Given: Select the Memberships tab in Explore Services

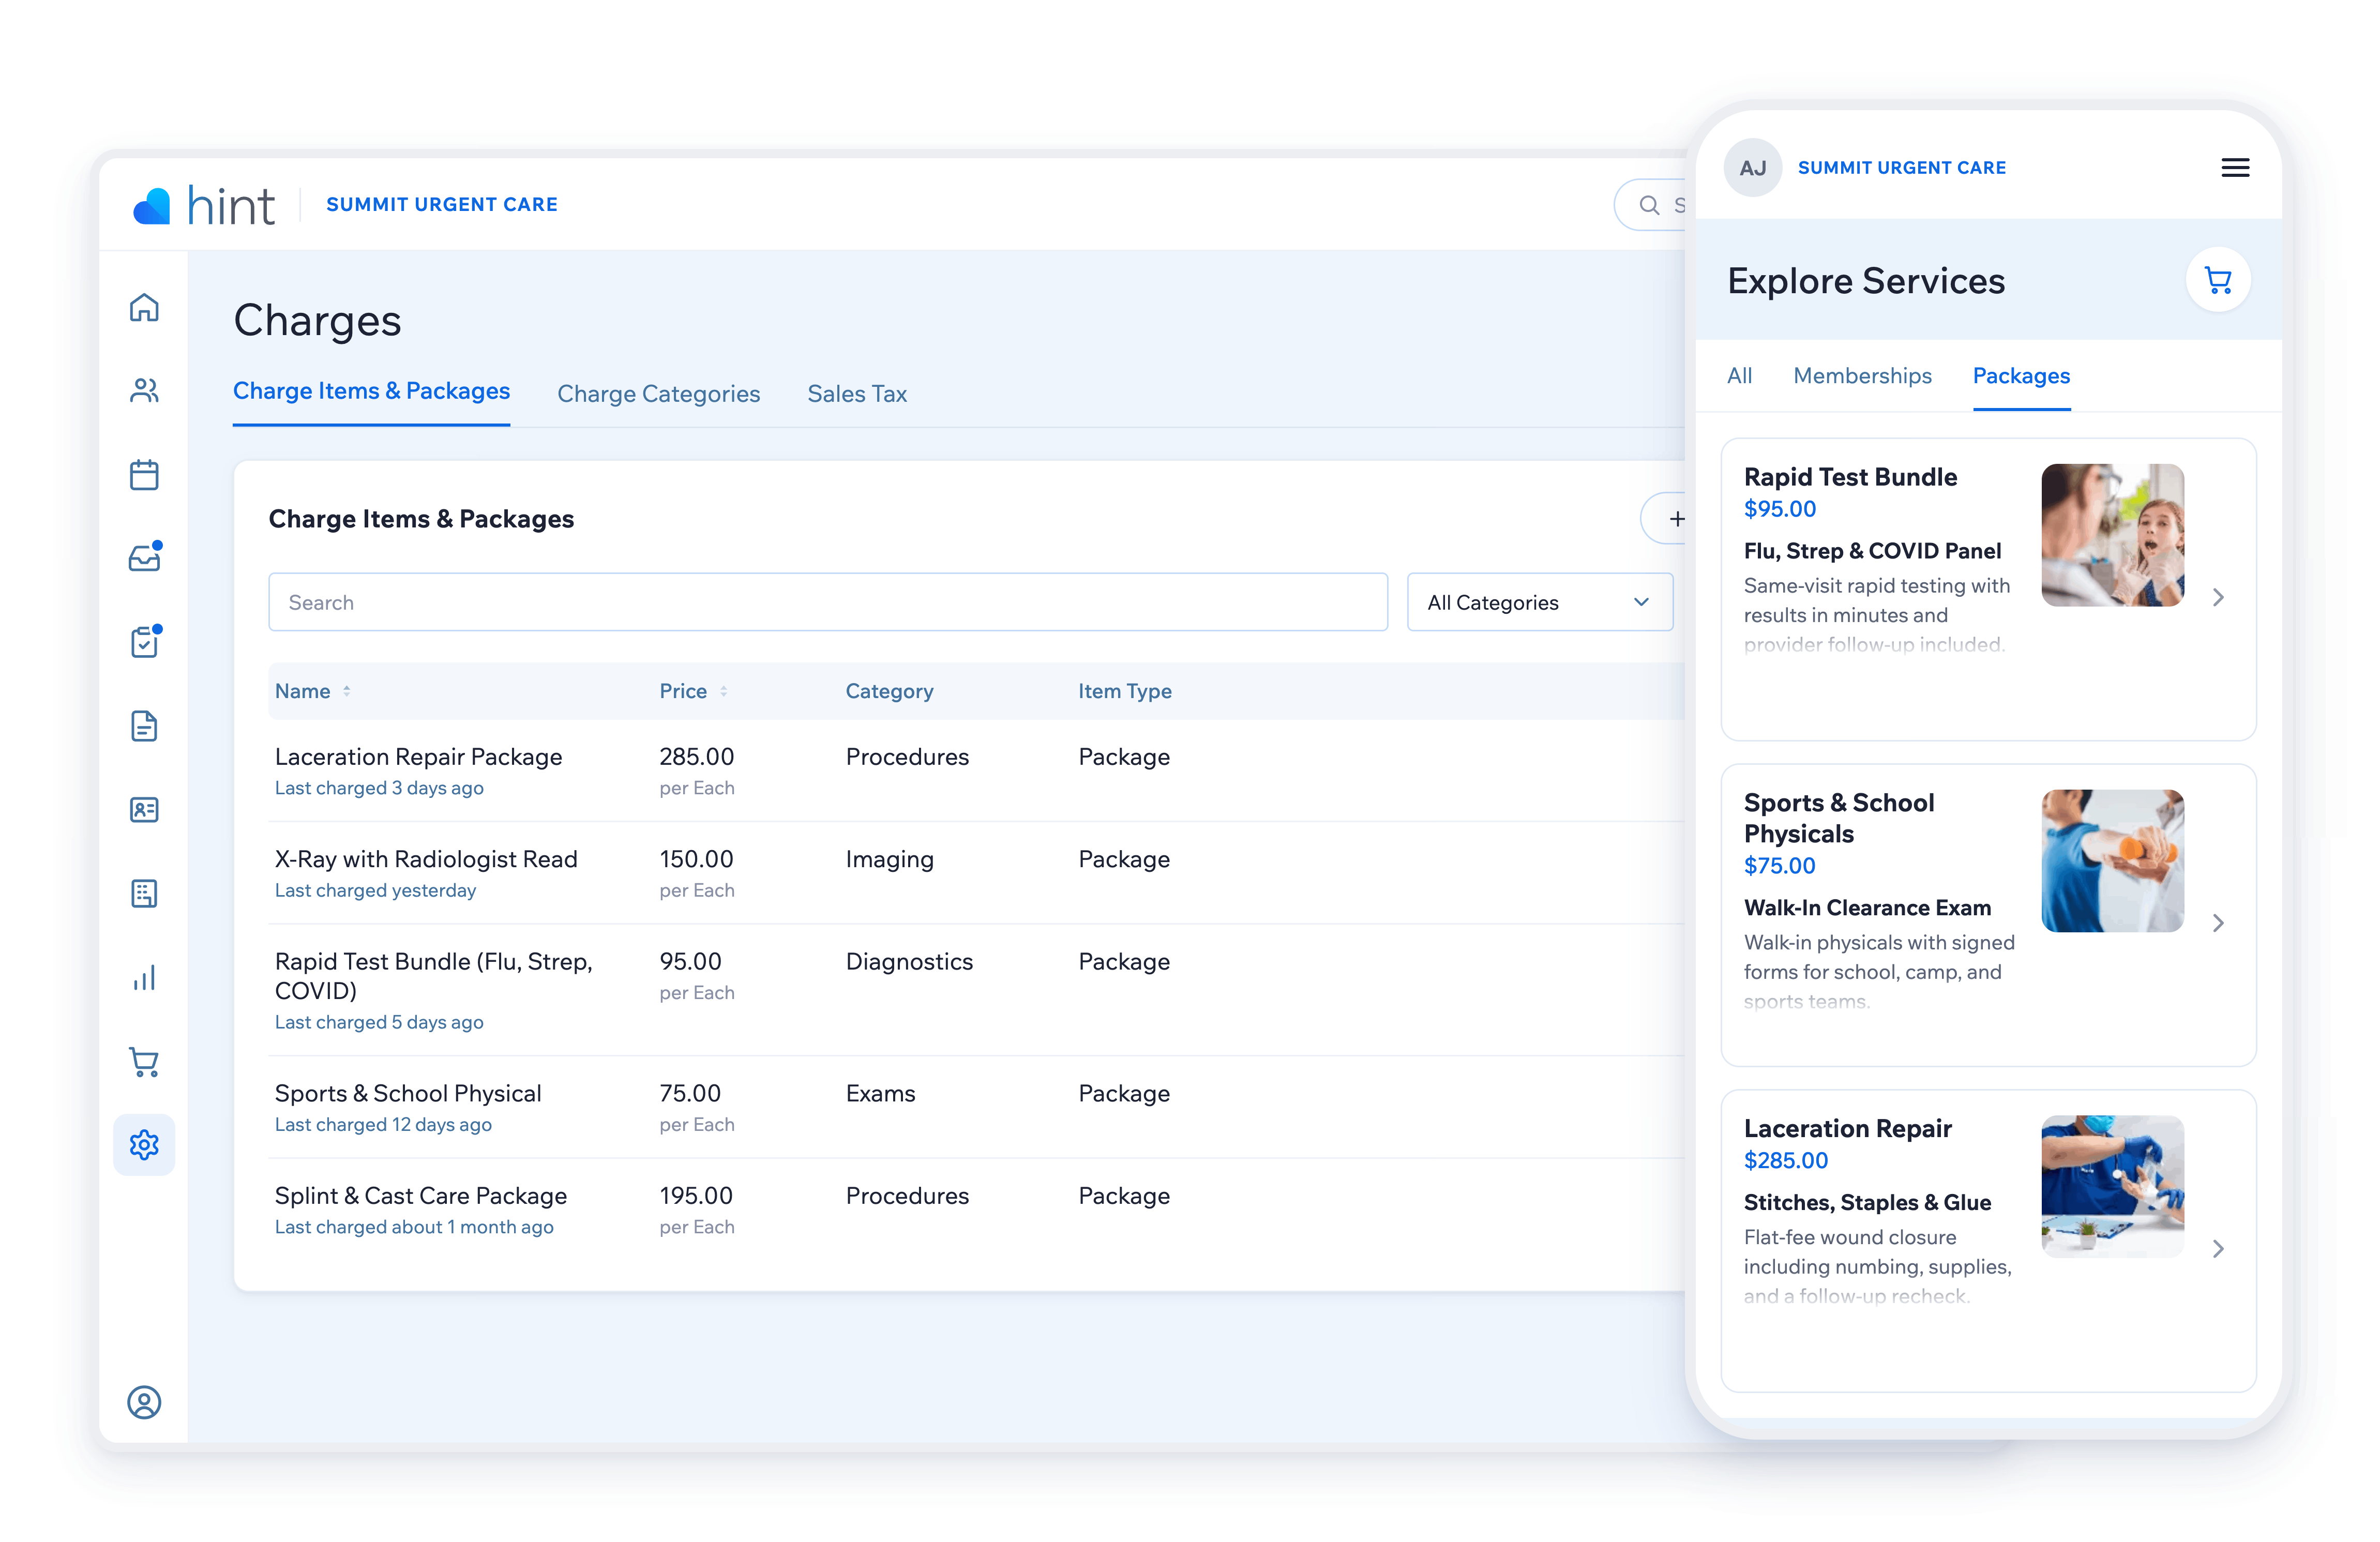Looking at the screenshot, I should pos(1862,376).
